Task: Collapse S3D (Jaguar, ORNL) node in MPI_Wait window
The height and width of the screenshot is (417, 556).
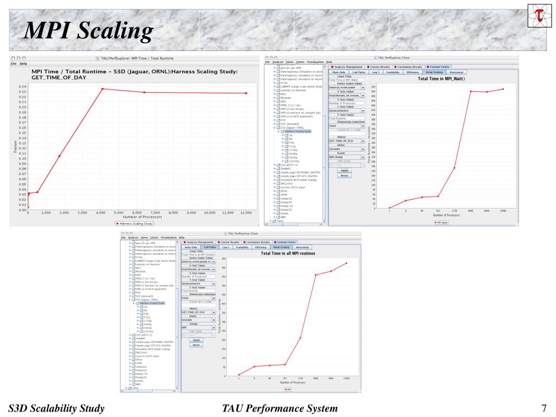Action: (275, 128)
